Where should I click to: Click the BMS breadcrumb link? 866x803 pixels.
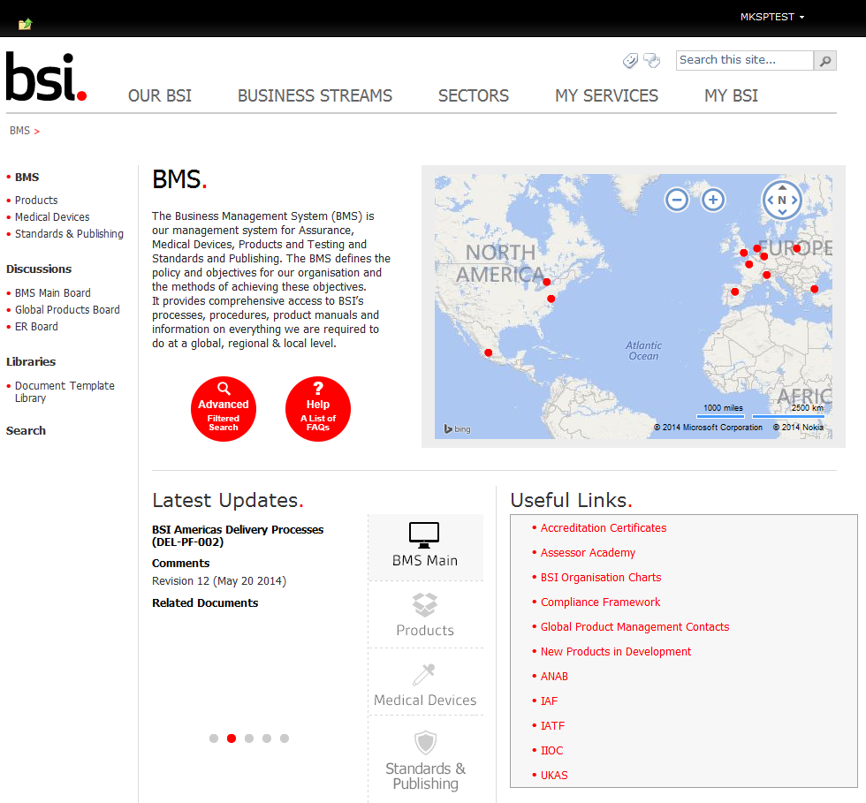click(19, 131)
